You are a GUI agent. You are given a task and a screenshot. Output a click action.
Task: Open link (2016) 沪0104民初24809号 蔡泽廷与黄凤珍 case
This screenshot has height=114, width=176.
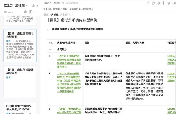coord(69,62)
